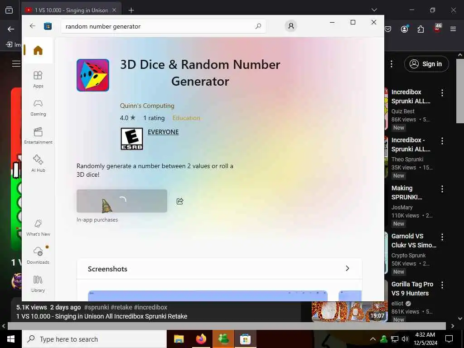Image resolution: width=464 pixels, height=348 pixels.
Task: Open Firefox Pocket save icon
Action: point(388,29)
